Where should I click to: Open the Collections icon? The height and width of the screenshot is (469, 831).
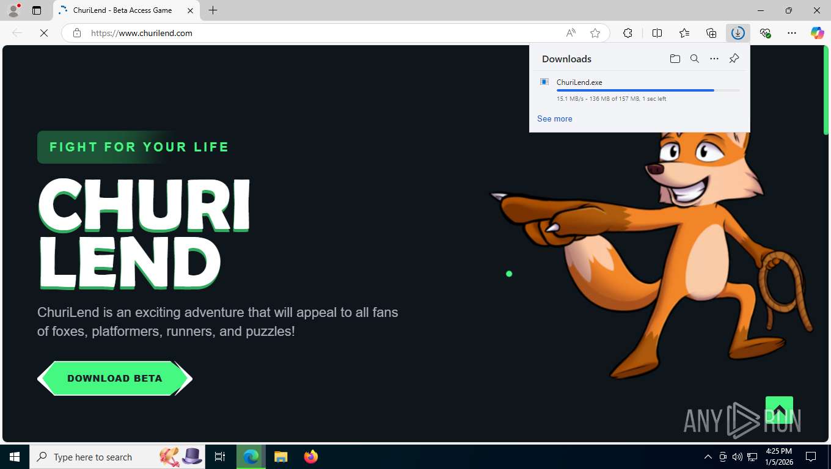[711, 33]
